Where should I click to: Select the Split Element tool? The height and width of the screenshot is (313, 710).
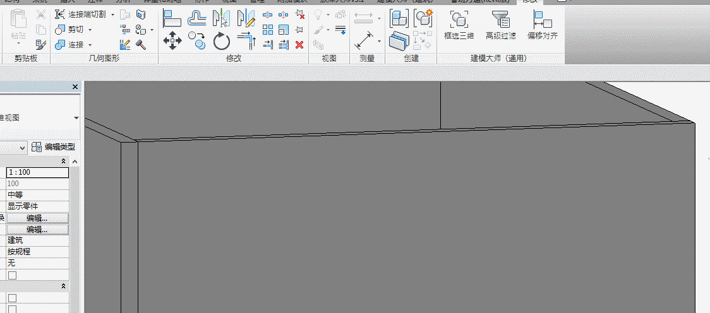tap(268, 15)
